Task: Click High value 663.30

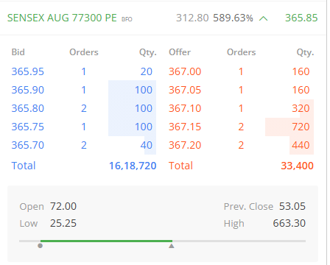Action: point(289,223)
